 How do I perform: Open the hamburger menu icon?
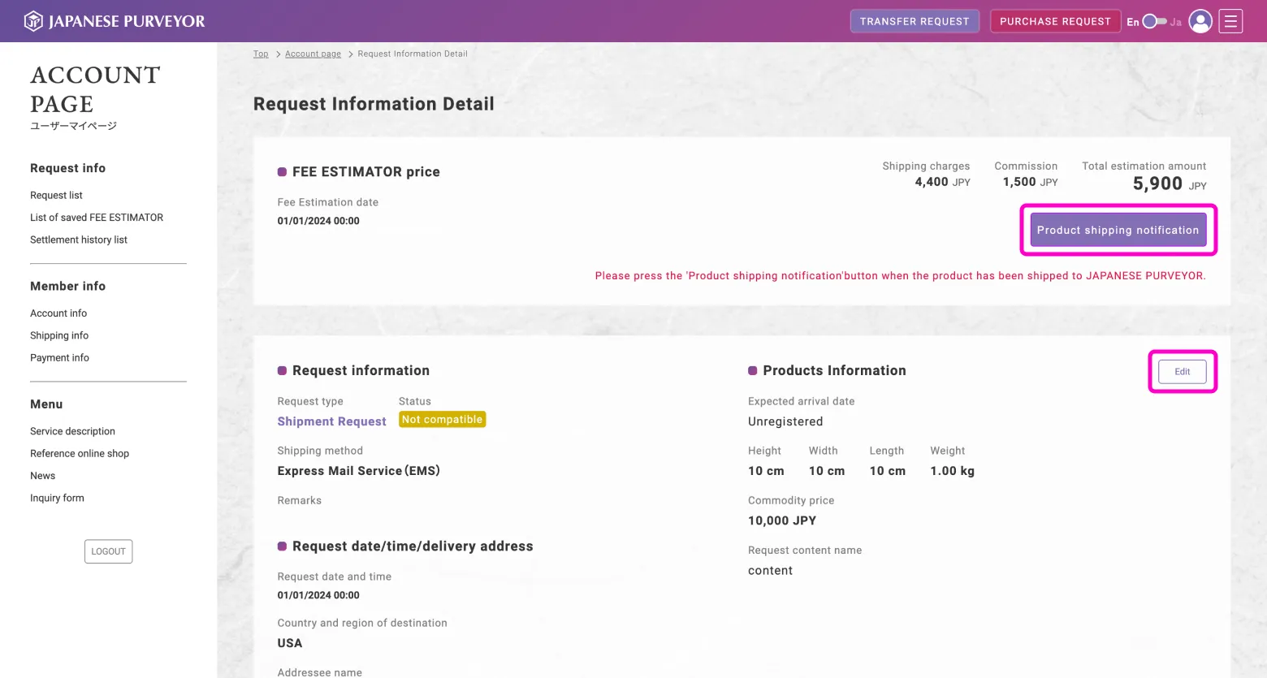tap(1230, 21)
